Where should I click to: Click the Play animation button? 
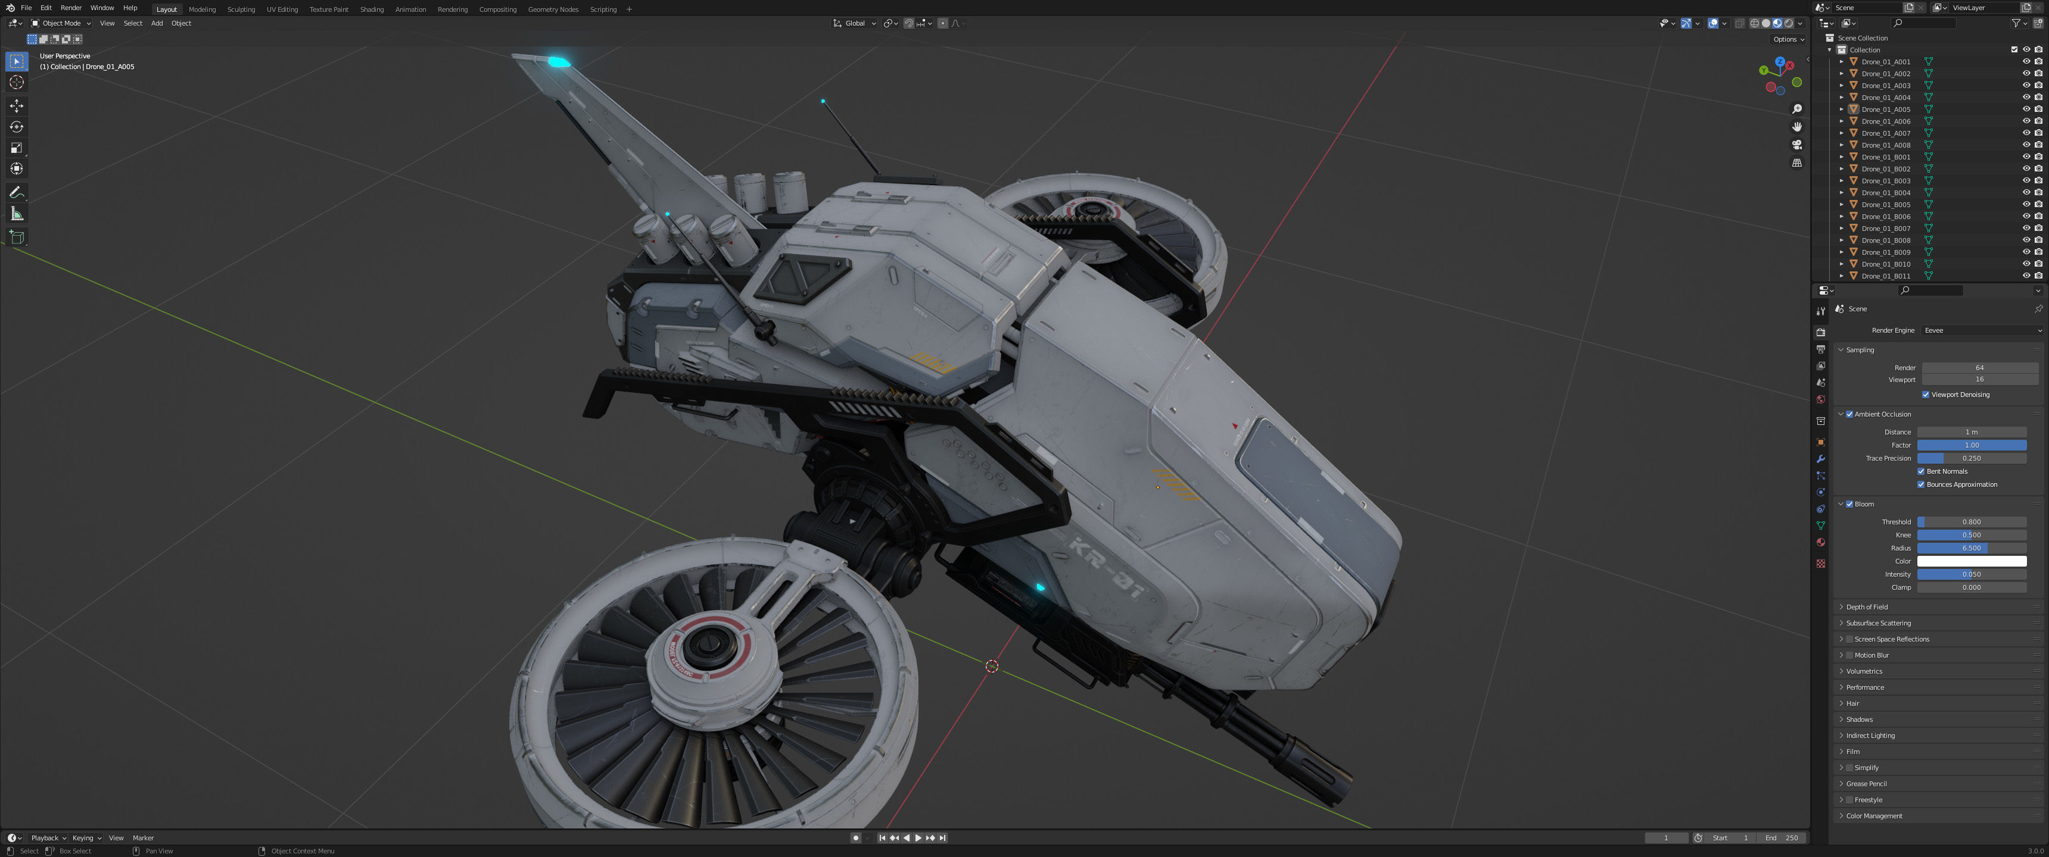918,837
